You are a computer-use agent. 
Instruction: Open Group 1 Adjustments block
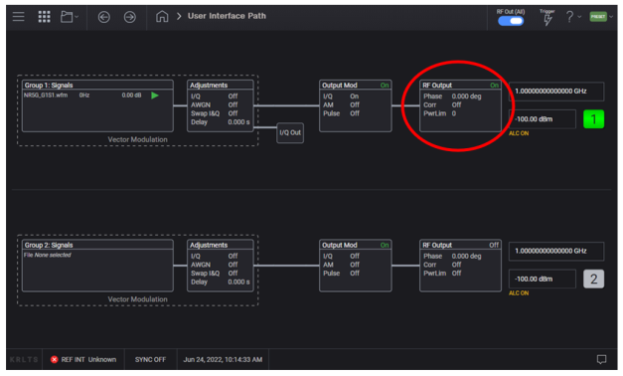point(221,105)
